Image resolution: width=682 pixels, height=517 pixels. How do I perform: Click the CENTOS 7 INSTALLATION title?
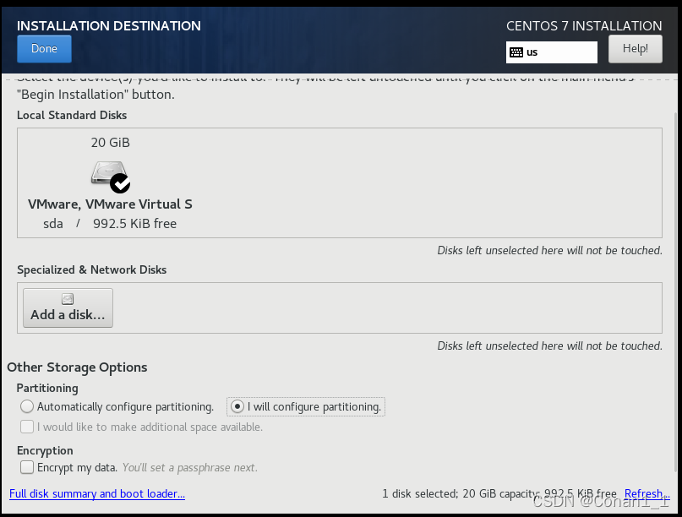pyautogui.click(x=584, y=25)
